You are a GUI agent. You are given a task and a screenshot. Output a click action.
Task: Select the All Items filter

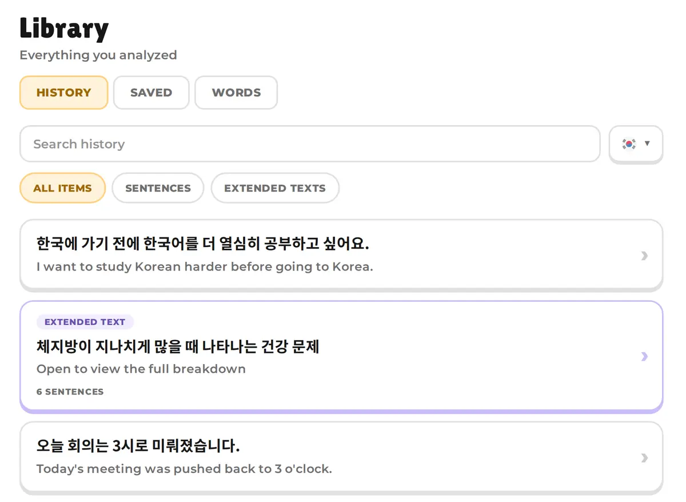63,188
